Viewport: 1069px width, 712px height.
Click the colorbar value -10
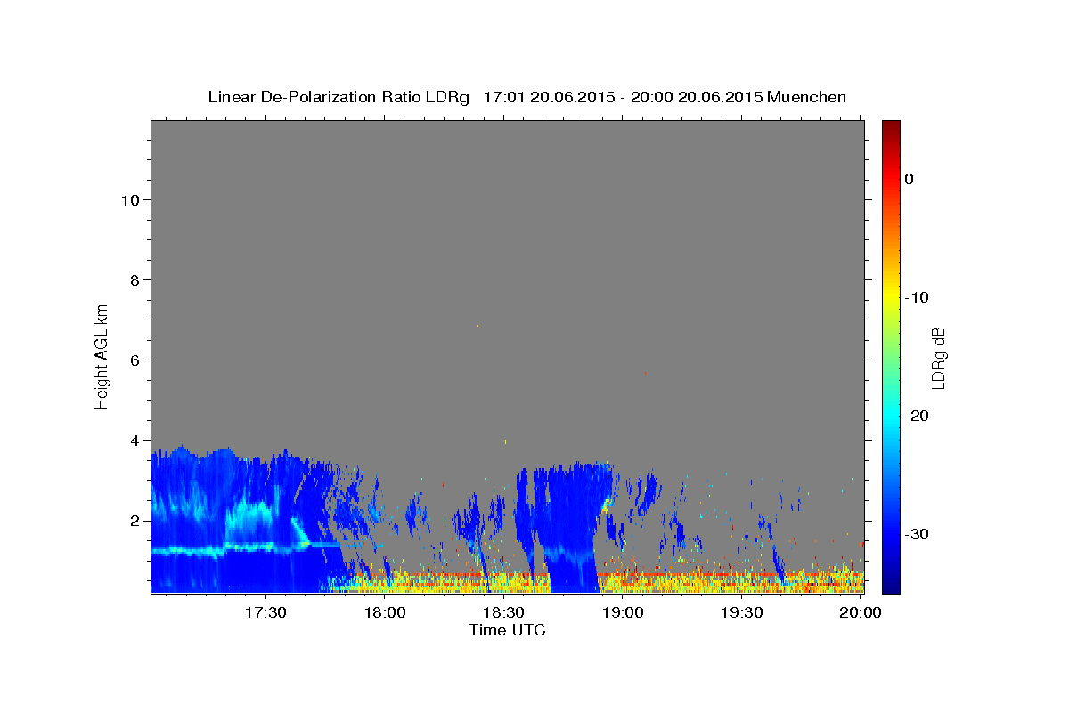[x=916, y=297]
